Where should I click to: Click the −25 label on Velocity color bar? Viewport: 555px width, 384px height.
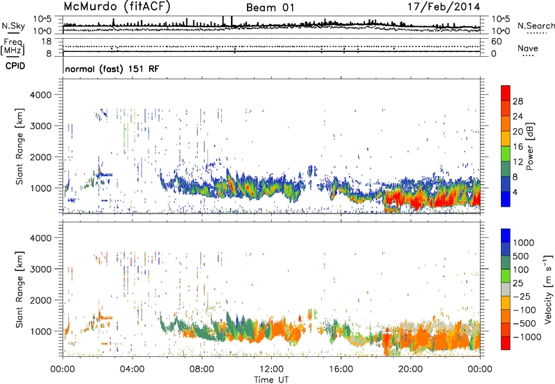[523, 297]
